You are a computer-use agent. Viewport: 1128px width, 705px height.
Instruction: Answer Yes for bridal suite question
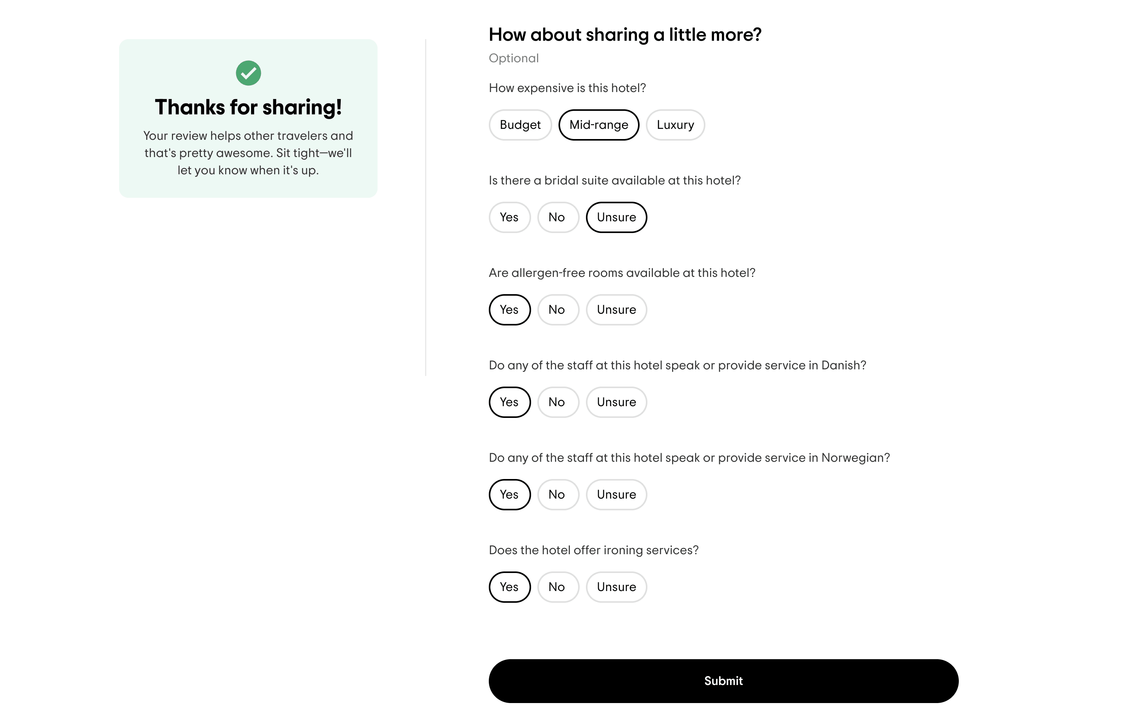(509, 217)
